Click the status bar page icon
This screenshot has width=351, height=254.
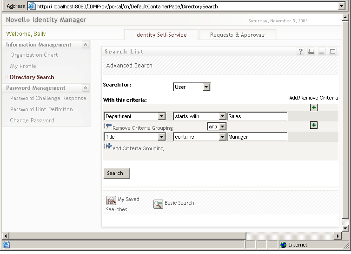point(6,245)
